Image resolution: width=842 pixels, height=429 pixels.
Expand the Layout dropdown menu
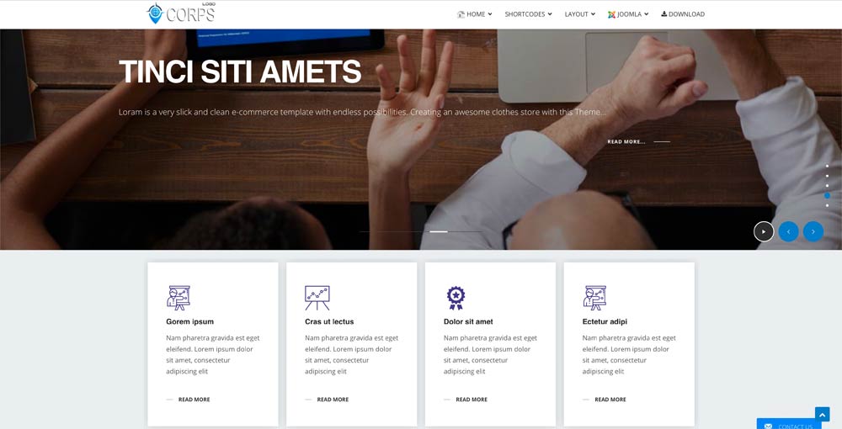coord(580,14)
